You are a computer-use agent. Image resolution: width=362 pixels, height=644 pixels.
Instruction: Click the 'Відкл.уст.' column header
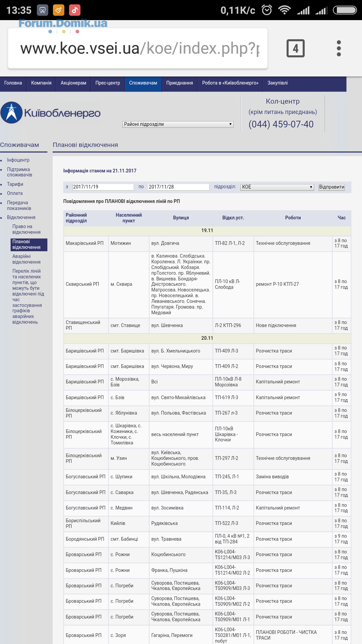point(233,218)
